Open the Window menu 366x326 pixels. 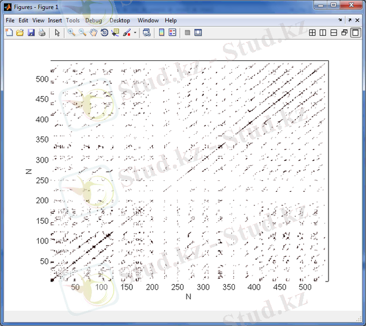[x=148, y=21]
